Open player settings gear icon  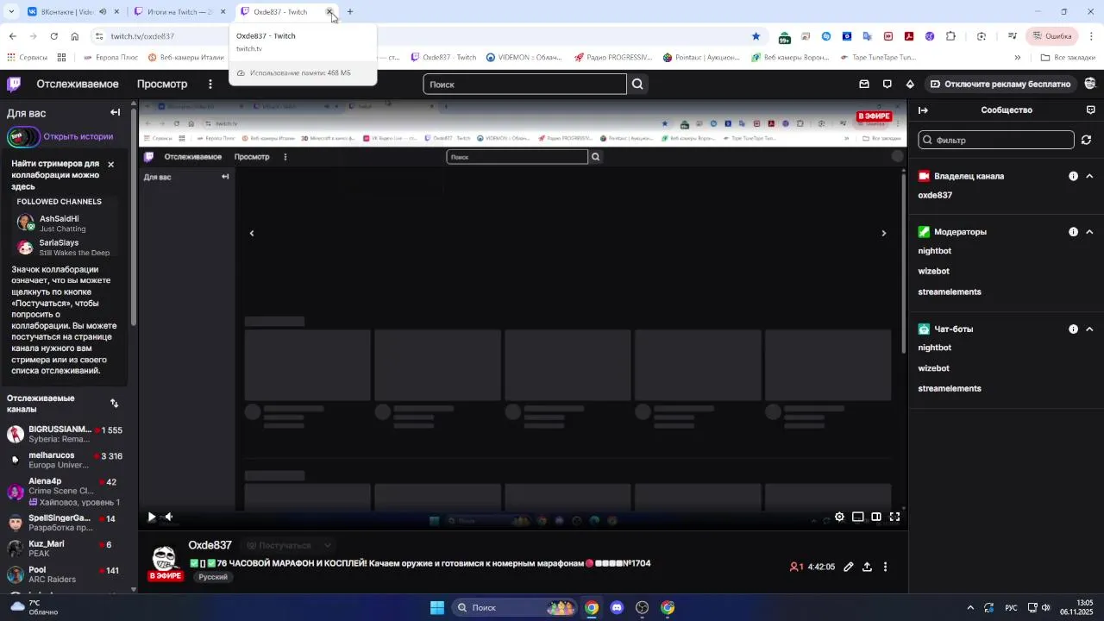(839, 517)
